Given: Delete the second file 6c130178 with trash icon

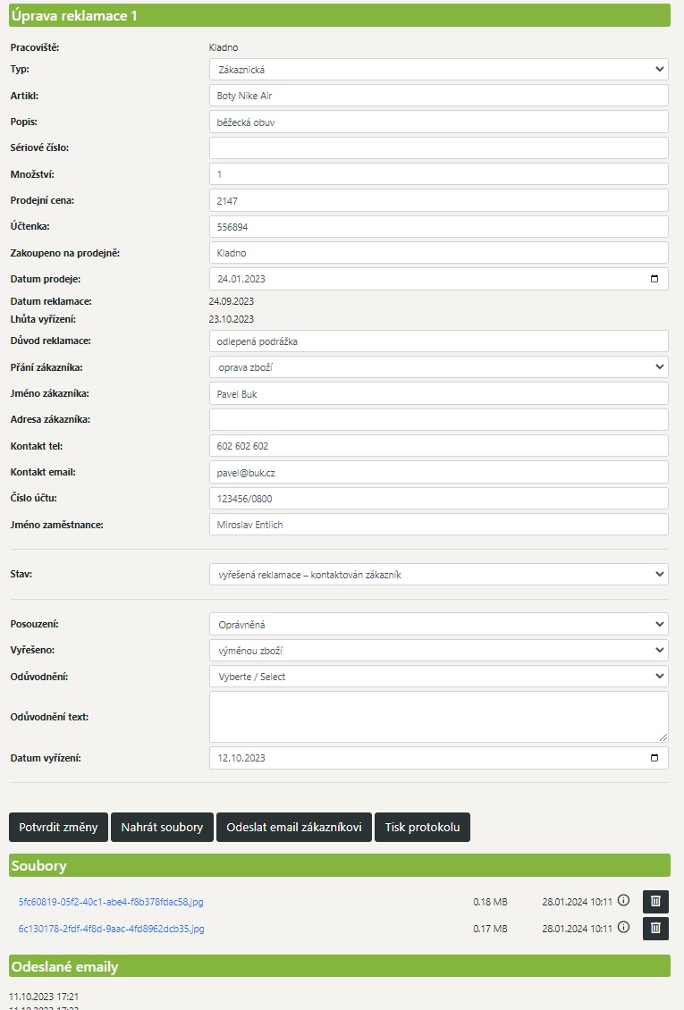Looking at the screenshot, I should (655, 929).
